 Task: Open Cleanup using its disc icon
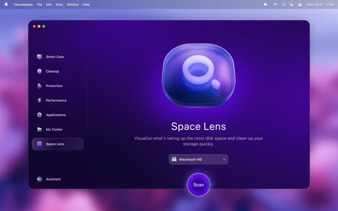40,71
